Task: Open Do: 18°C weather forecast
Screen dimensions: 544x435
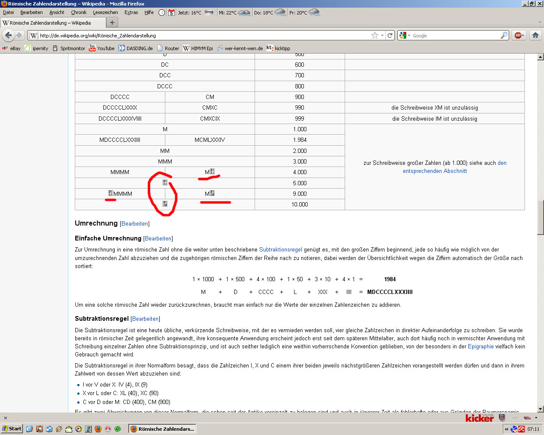Action: (x=270, y=12)
